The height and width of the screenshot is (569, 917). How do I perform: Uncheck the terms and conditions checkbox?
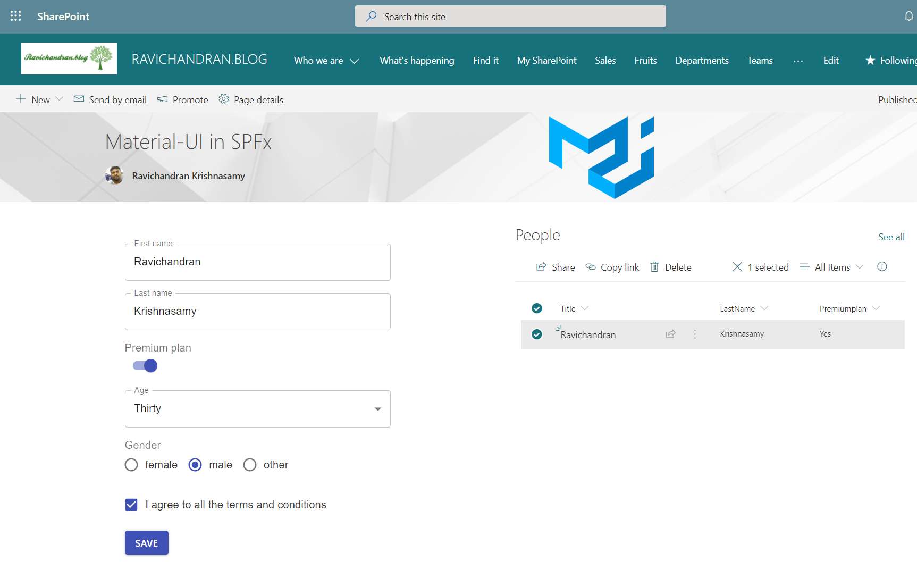coord(131,505)
